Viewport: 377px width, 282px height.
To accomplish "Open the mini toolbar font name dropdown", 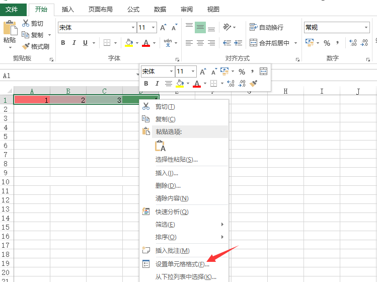I will 171,72.
